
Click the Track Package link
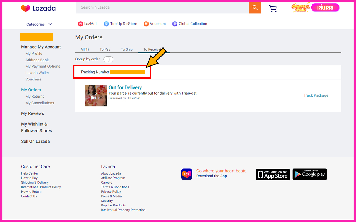coord(316,95)
